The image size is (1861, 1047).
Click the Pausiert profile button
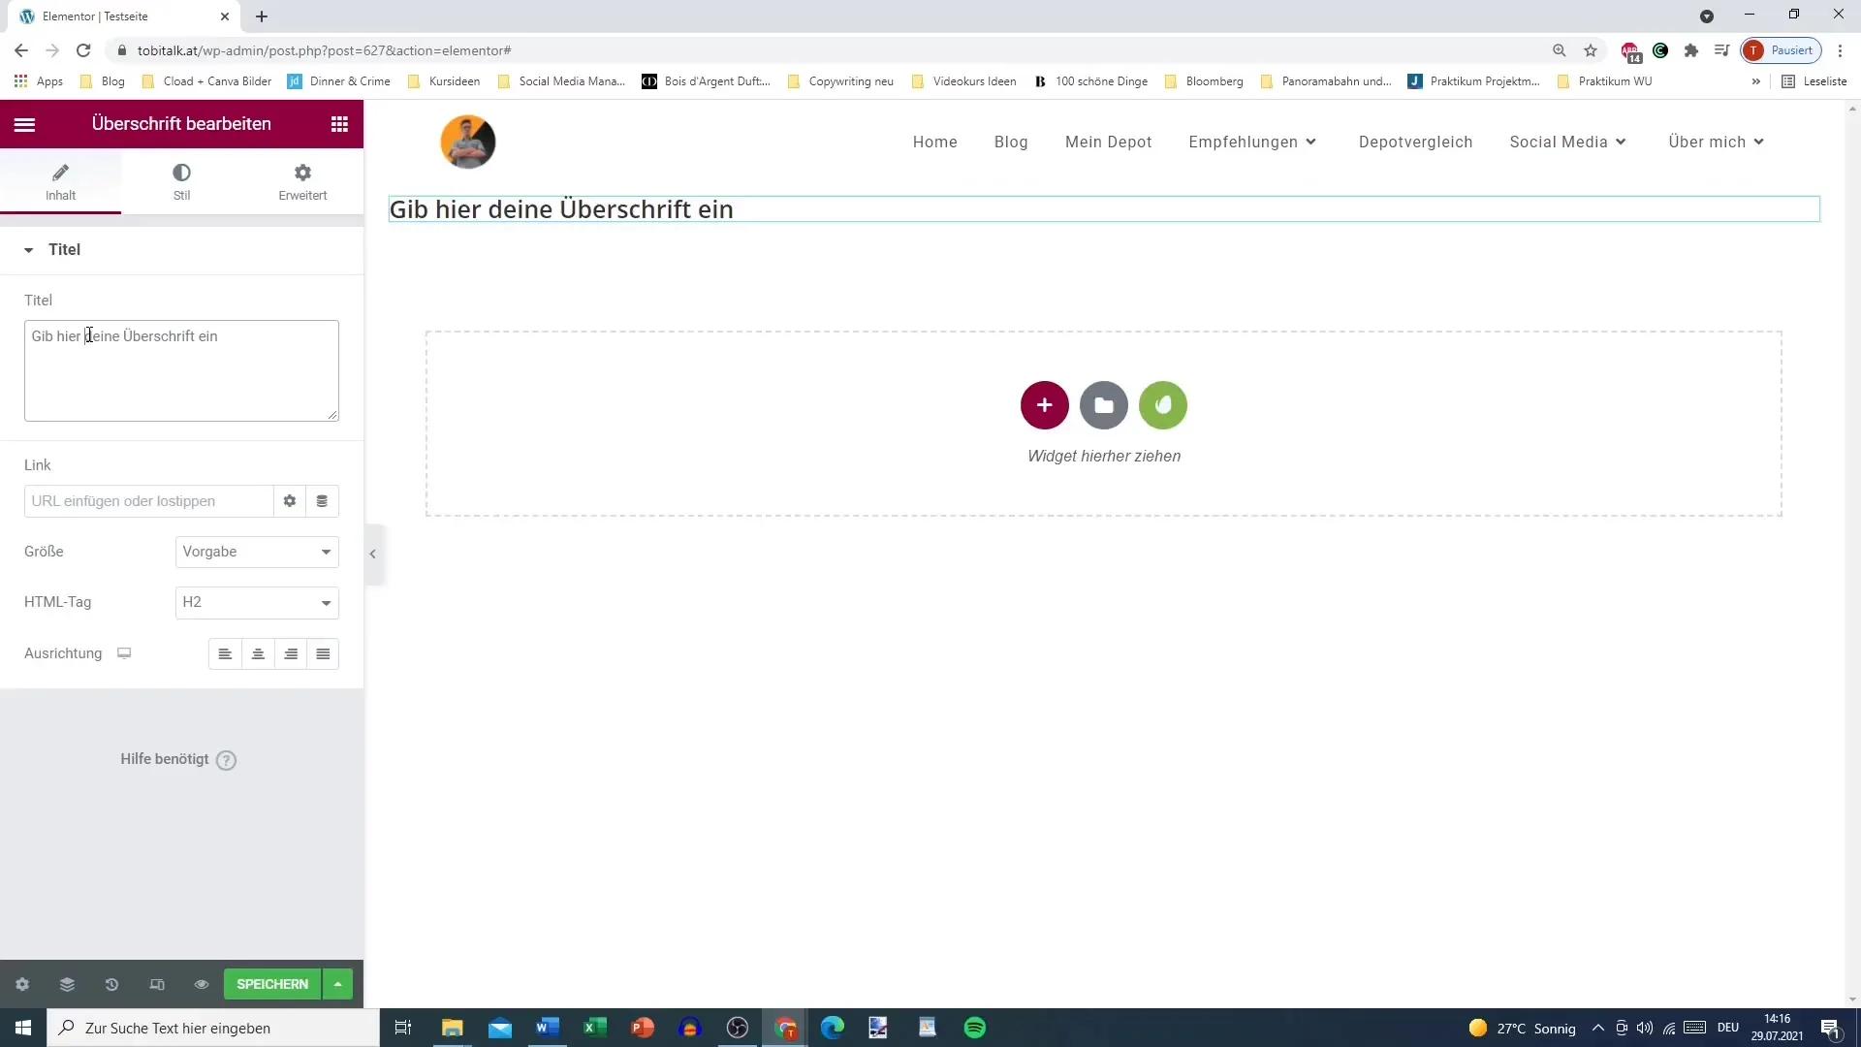pyautogui.click(x=1782, y=50)
